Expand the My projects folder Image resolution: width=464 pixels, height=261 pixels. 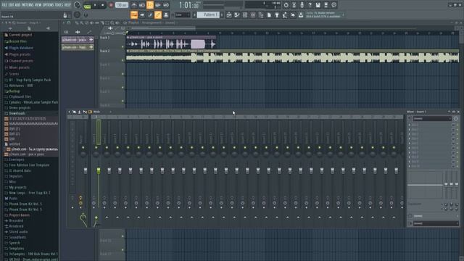click(x=17, y=187)
